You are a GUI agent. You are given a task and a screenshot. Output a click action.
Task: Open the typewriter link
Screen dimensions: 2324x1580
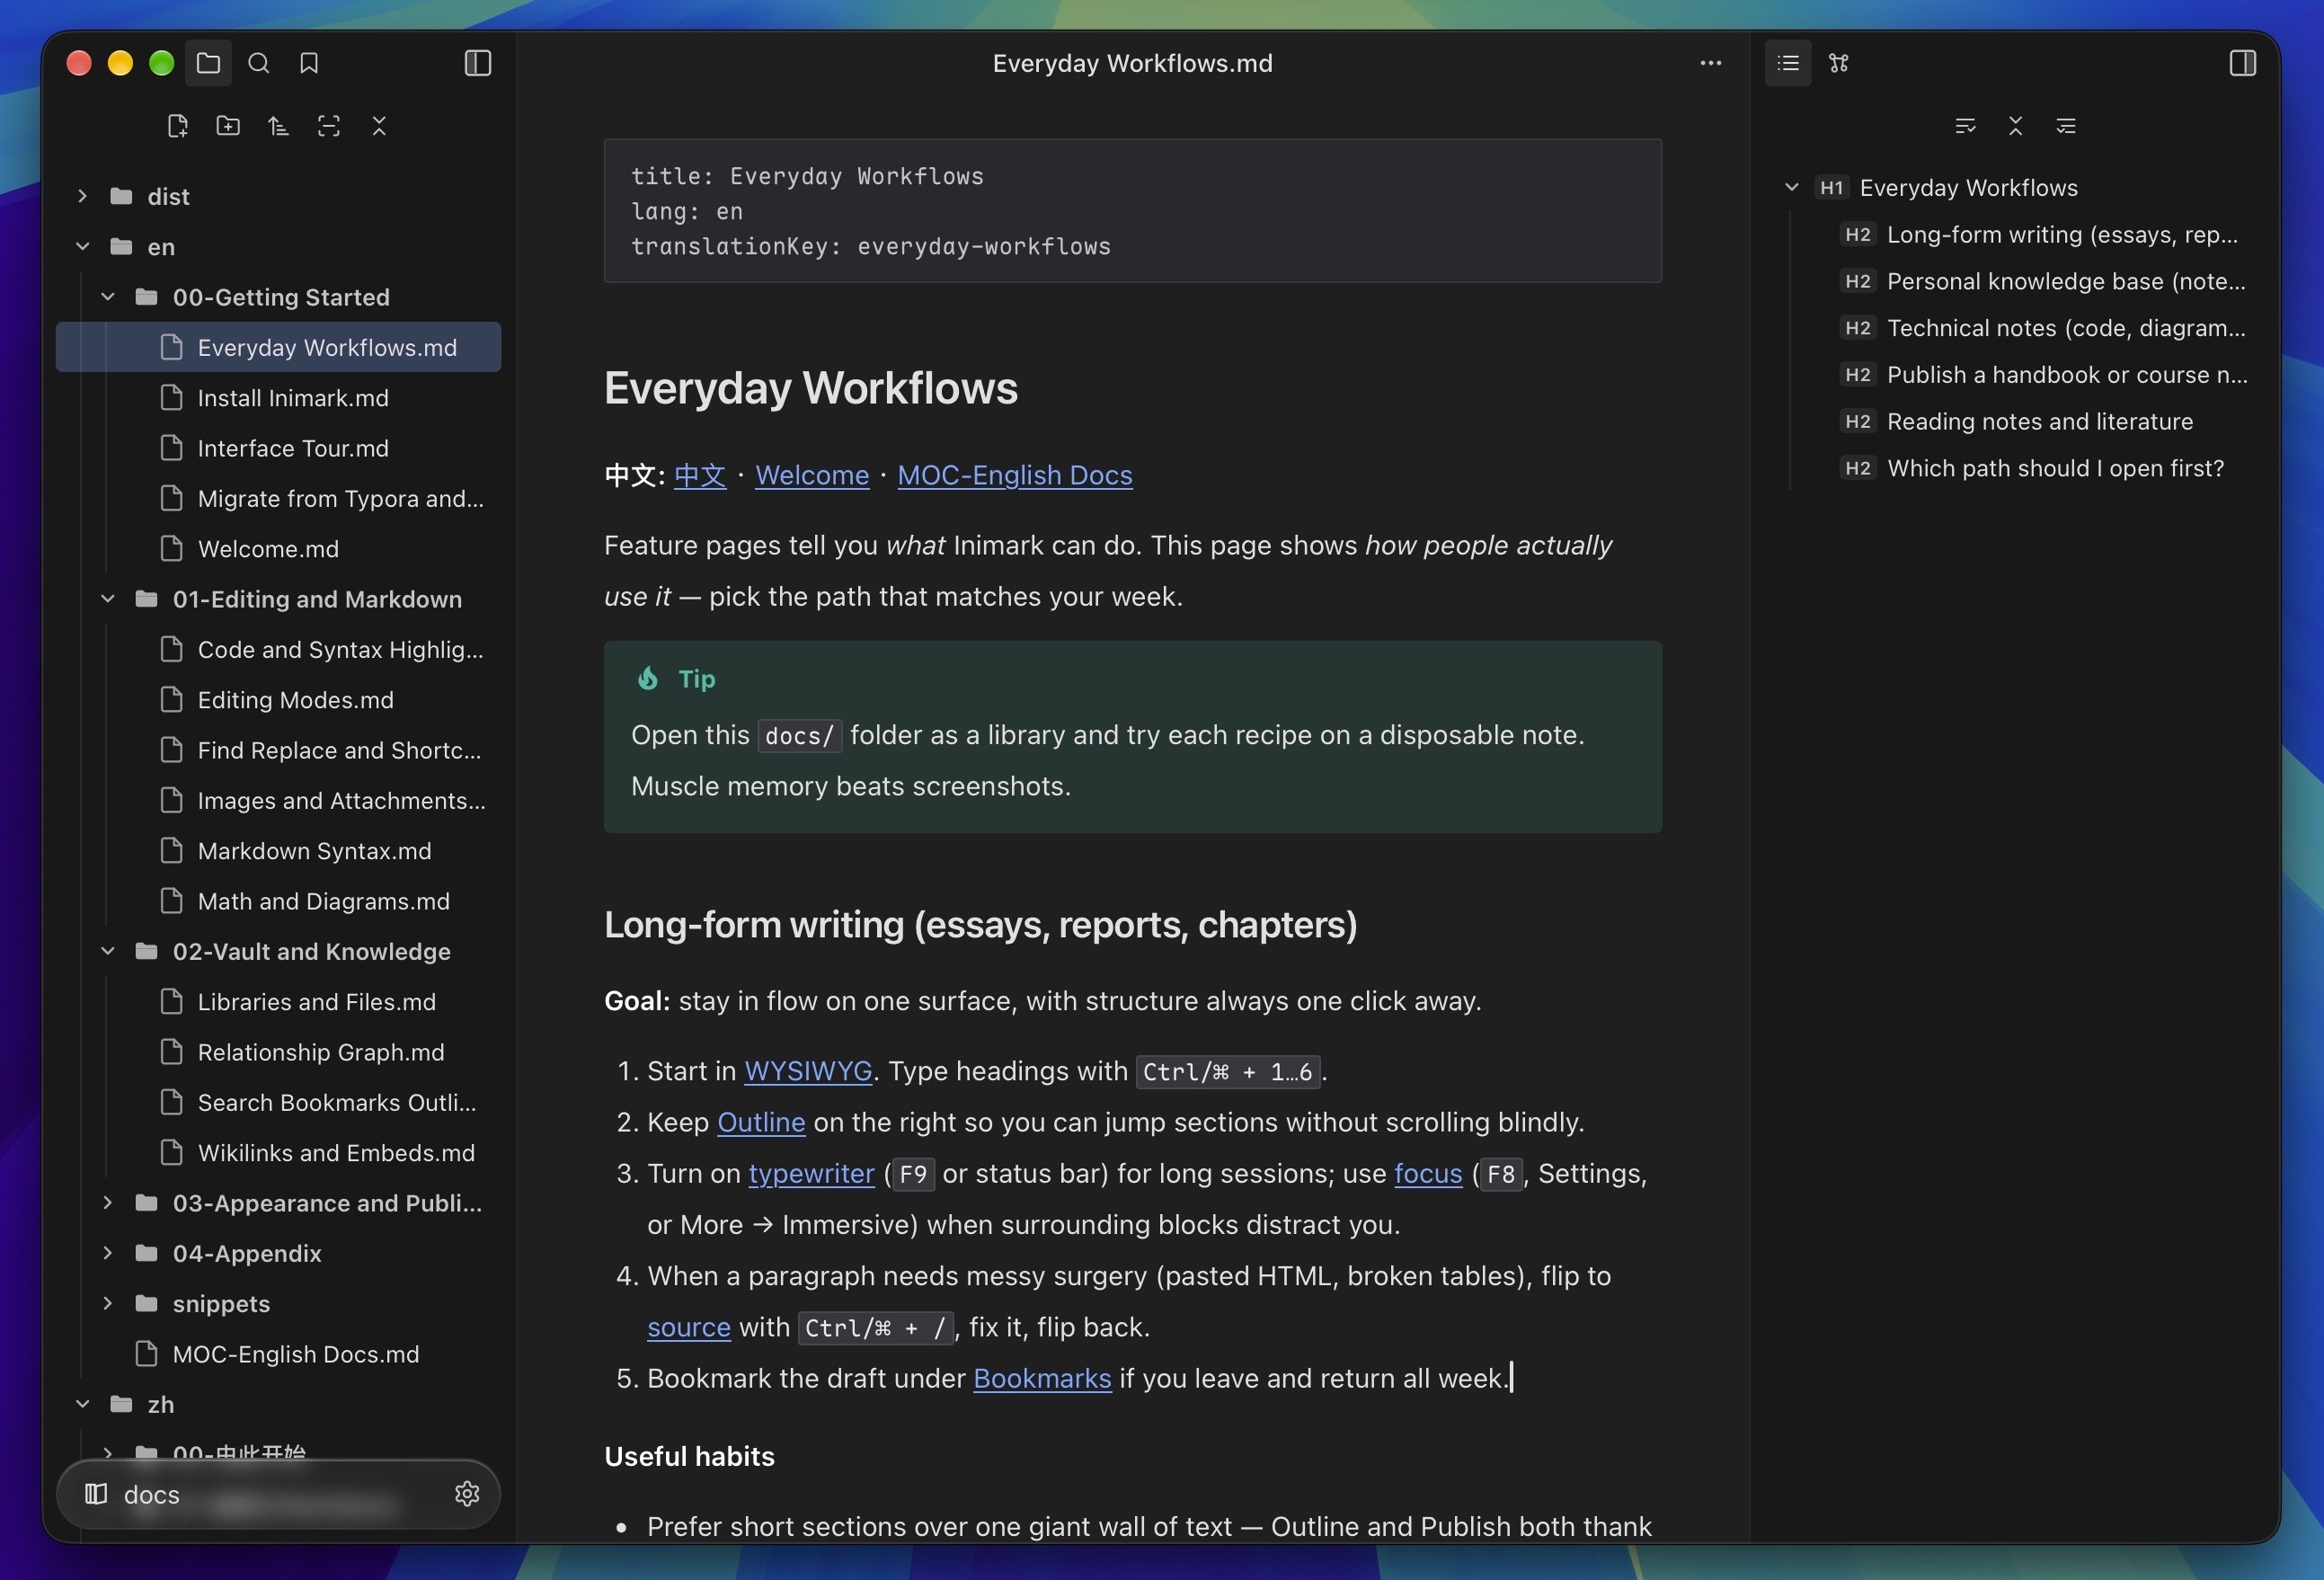(x=812, y=1173)
